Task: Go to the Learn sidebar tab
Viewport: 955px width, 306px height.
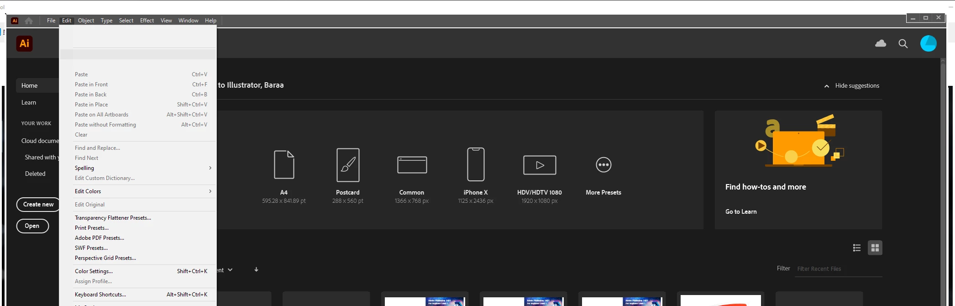Action: tap(29, 102)
